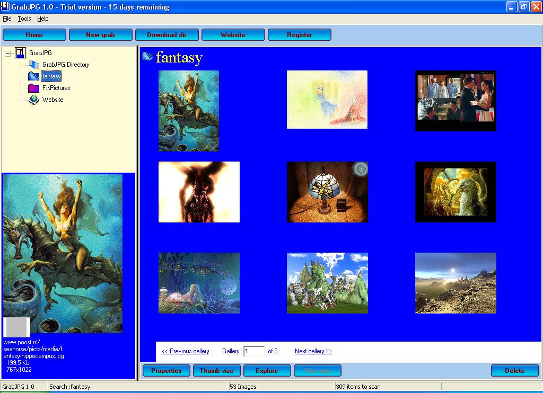The image size is (543, 393).
Task: Select the hippocampus rider thumbnail
Action: (189, 111)
